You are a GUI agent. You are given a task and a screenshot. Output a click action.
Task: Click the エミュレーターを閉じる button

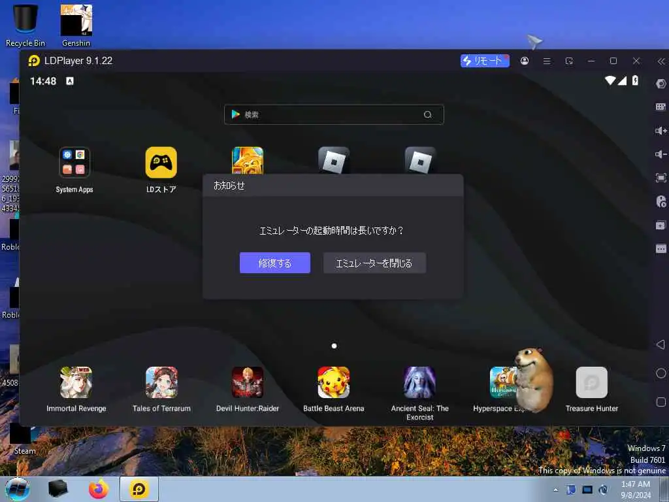[x=374, y=263]
